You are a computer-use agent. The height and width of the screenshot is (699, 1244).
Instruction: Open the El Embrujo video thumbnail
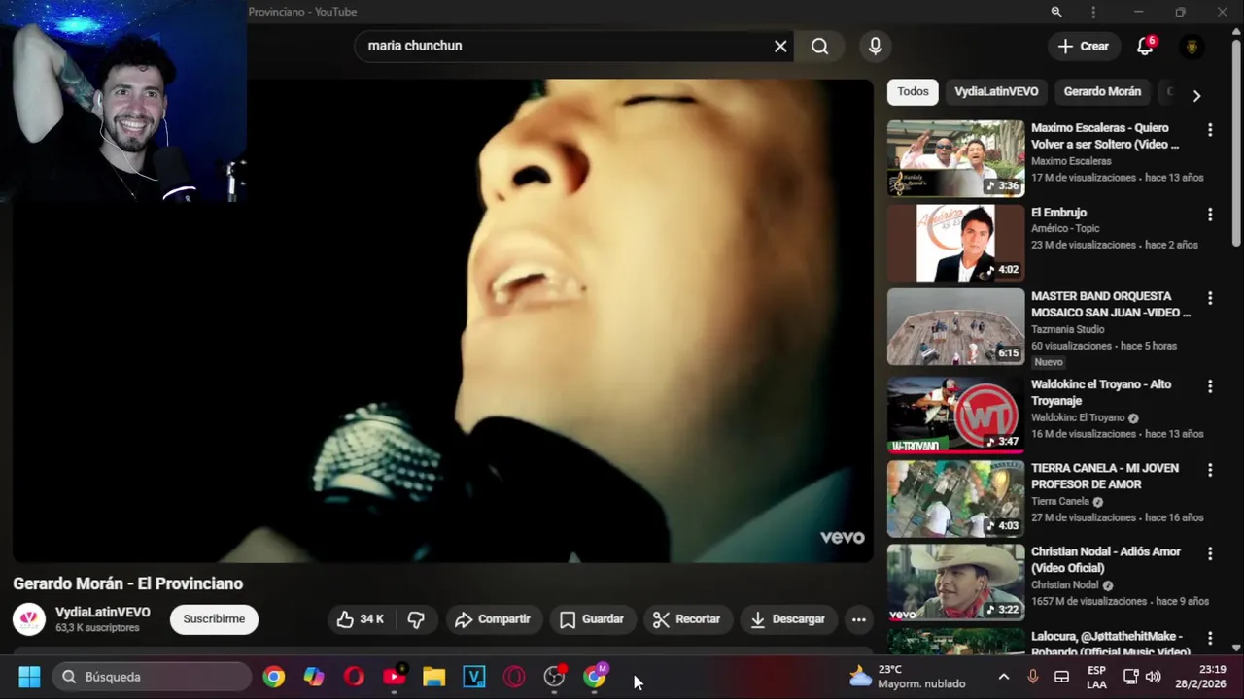tap(955, 243)
